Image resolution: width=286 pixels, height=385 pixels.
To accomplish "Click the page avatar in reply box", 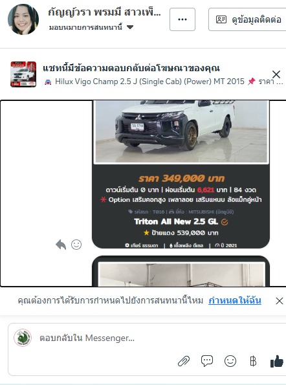I will tap(23, 338).
